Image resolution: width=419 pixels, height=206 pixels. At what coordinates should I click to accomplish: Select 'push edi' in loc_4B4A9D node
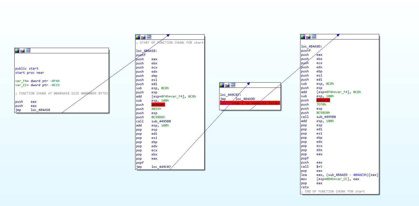(311, 80)
